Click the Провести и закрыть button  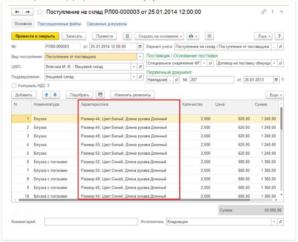35,36
